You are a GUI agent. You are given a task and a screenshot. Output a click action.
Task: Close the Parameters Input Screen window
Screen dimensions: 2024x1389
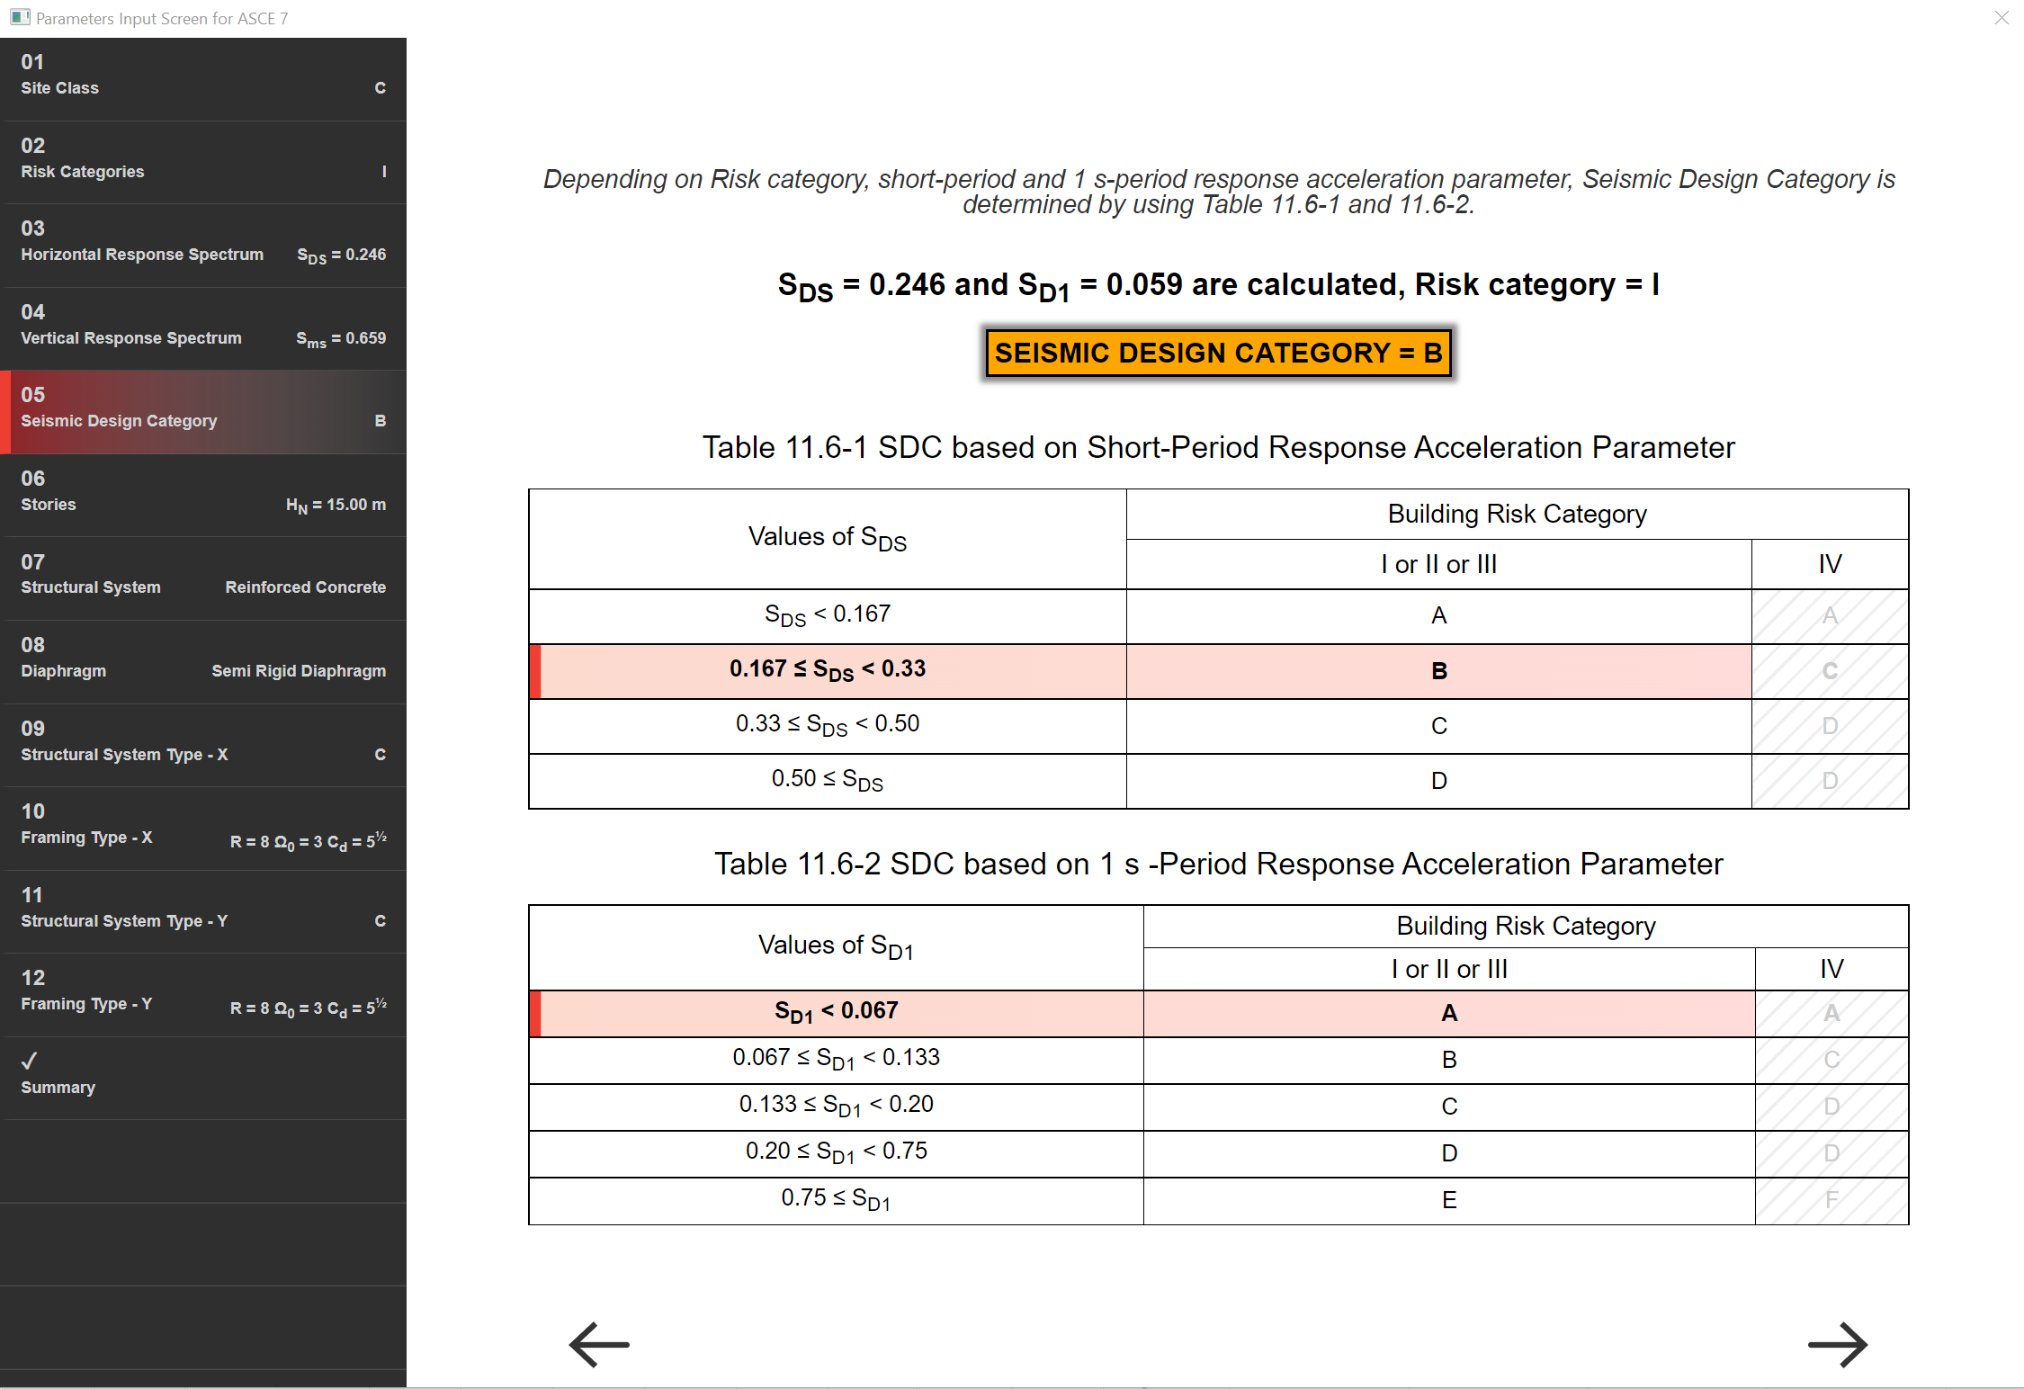(x=2001, y=18)
